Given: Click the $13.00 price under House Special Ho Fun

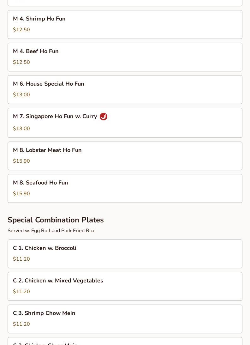Looking at the screenshot, I should [21, 95].
